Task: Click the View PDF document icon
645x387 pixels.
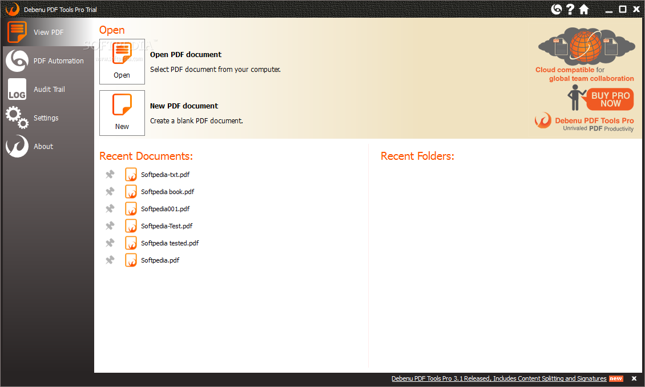Action: click(x=17, y=32)
